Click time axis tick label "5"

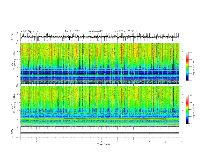pos(101,142)
